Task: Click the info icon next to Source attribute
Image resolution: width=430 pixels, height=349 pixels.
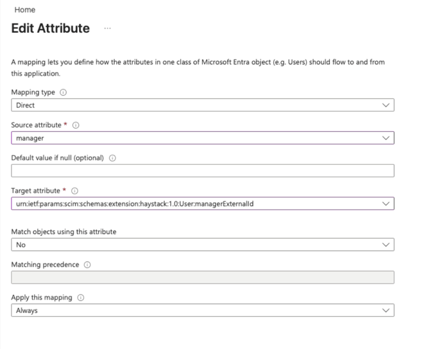Action: pyautogui.click(x=76, y=125)
